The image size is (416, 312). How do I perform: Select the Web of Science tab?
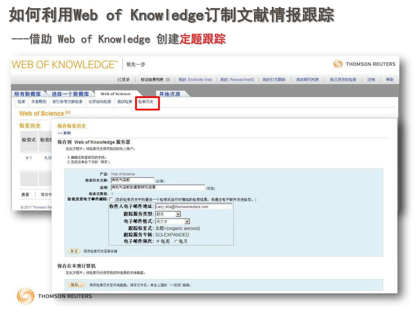coord(116,94)
